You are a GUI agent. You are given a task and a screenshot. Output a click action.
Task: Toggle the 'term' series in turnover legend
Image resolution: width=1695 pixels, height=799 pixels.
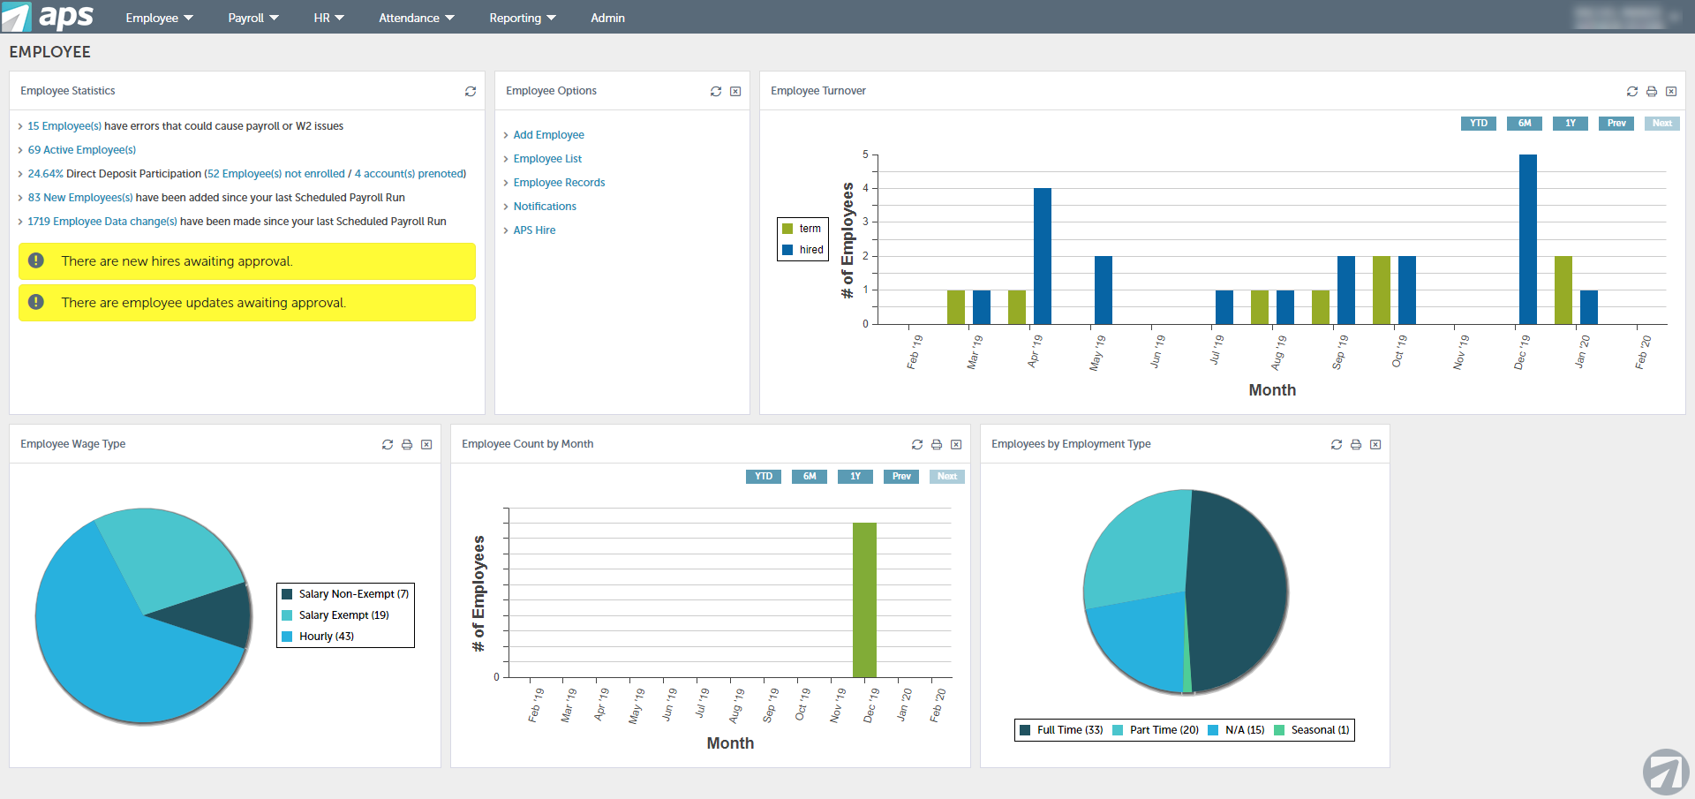pos(802,229)
